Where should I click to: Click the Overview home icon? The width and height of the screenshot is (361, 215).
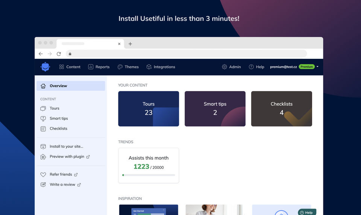[43, 86]
